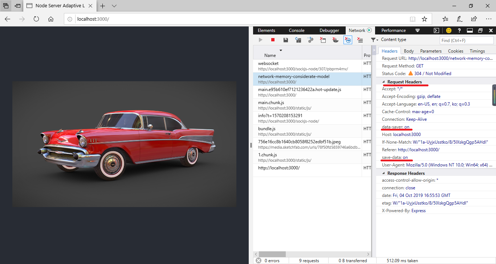
Task: Open the Timings tab
Action: (477, 51)
